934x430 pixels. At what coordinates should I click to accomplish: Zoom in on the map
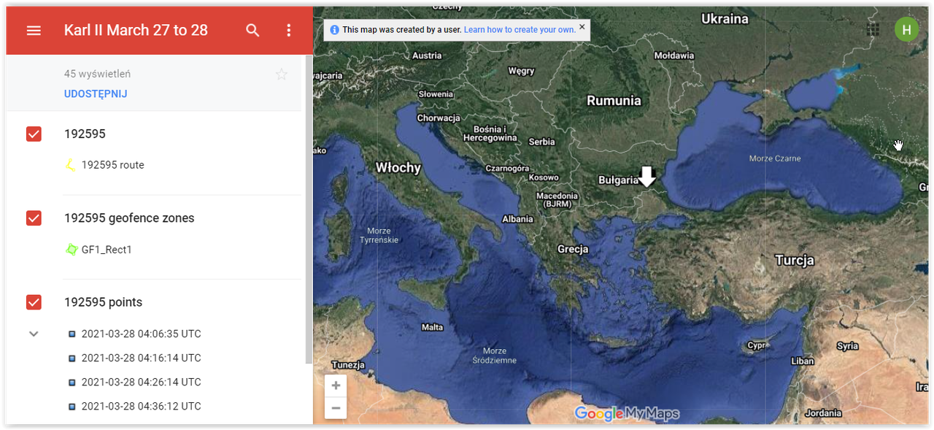coord(336,385)
